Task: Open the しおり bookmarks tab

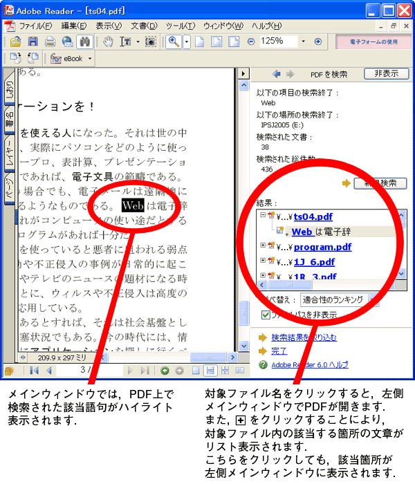Action: [x=9, y=89]
